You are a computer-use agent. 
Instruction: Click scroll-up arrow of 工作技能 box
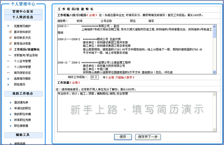coord(214,94)
